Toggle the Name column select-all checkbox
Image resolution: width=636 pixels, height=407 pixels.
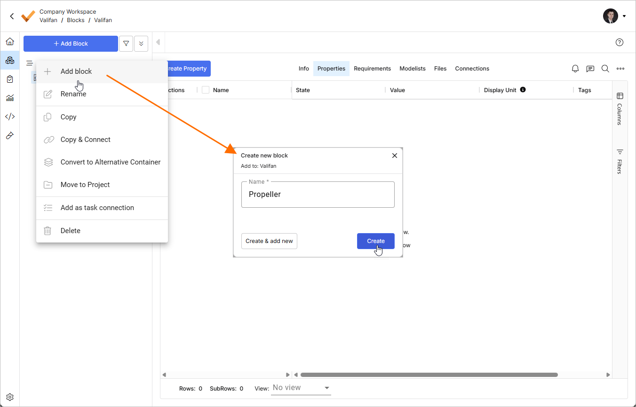[206, 90]
